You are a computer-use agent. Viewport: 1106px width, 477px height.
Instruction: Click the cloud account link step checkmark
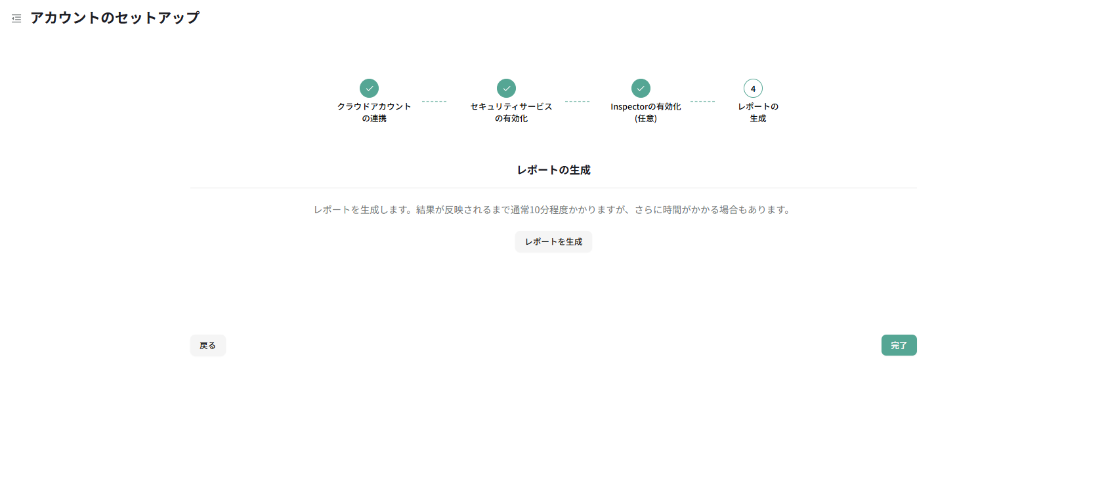(x=369, y=88)
